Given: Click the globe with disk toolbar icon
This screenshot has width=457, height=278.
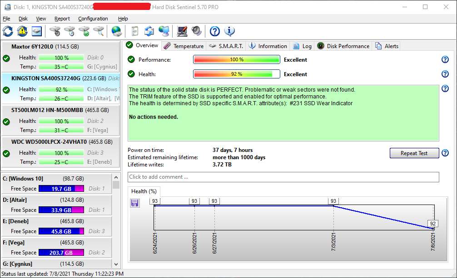Looking at the screenshot, I should point(117,31).
